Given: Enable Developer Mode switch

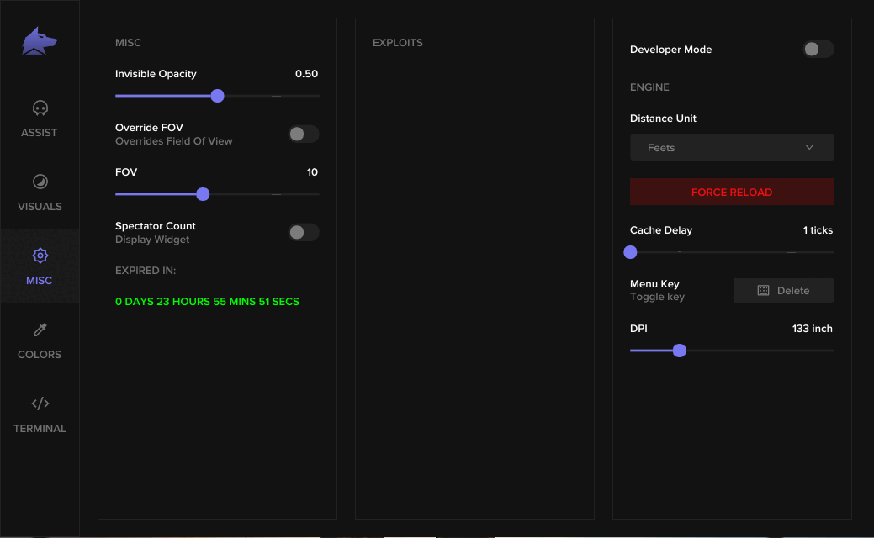Looking at the screenshot, I should point(817,50).
